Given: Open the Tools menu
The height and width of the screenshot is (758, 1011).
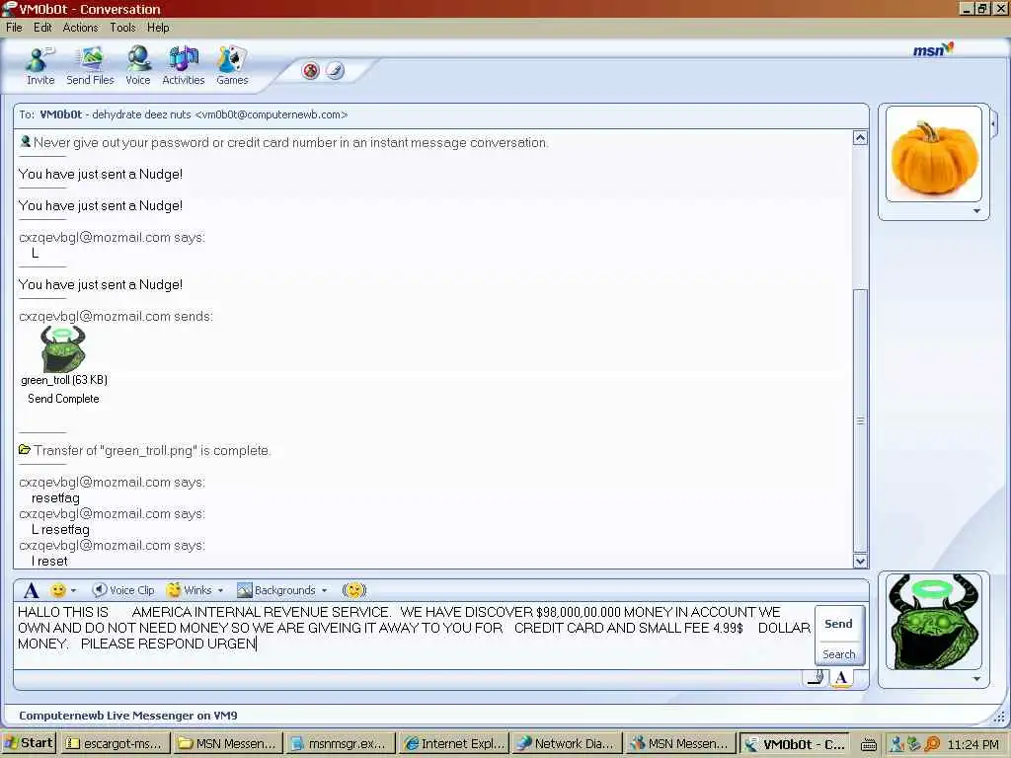Looking at the screenshot, I should point(122,27).
